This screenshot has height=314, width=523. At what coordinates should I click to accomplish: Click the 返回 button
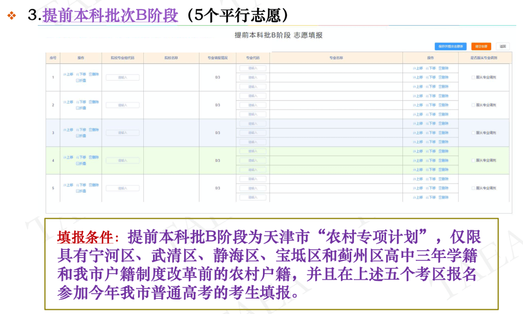[x=503, y=46]
